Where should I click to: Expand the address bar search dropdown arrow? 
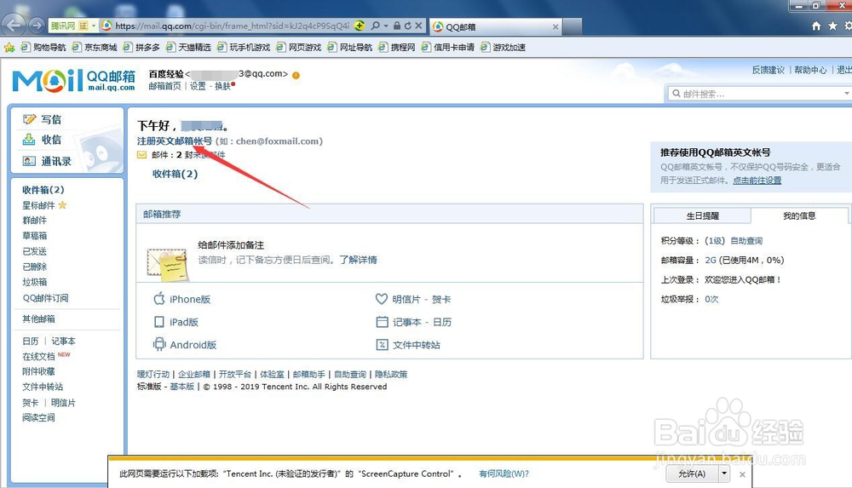[x=386, y=26]
